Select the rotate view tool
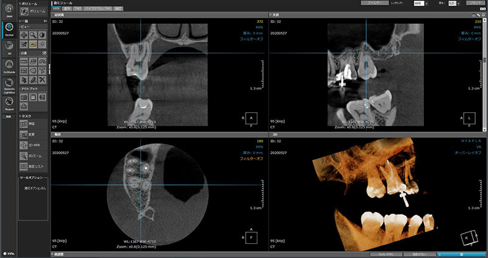 tap(24, 45)
